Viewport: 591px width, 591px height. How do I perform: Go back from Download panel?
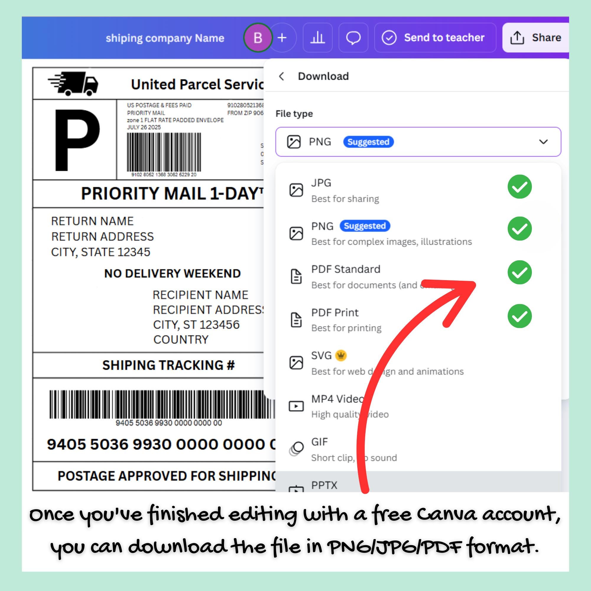click(282, 76)
